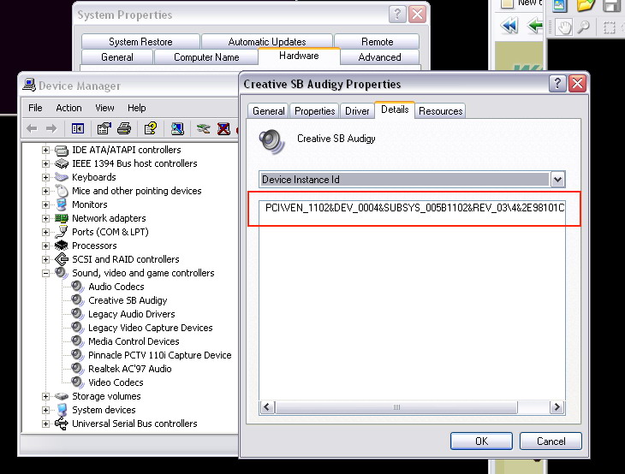This screenshot has height=474, width=625.
Task: Click the scroll right arrow in details list
Action: point(557,407)
